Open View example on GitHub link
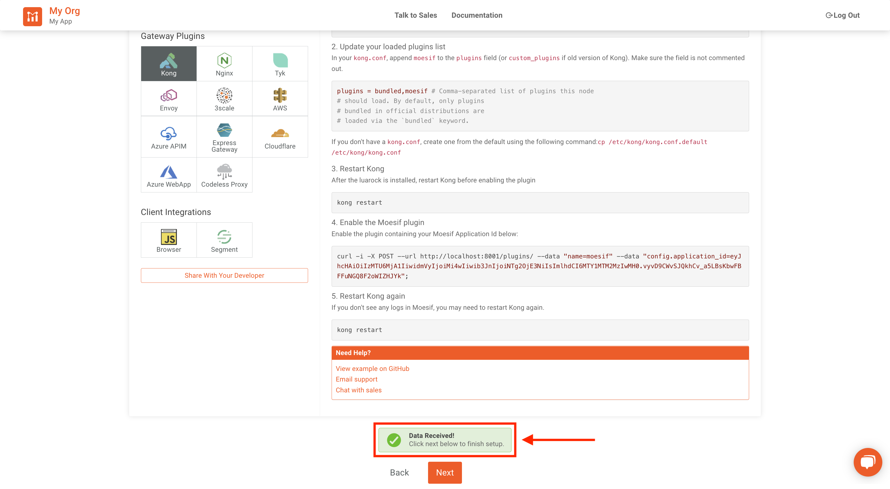Screen dimensions: 890x489 coord(372,369)
